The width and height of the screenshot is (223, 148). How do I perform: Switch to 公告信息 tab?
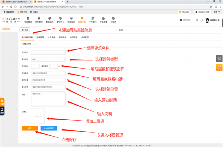click(51, 37)
